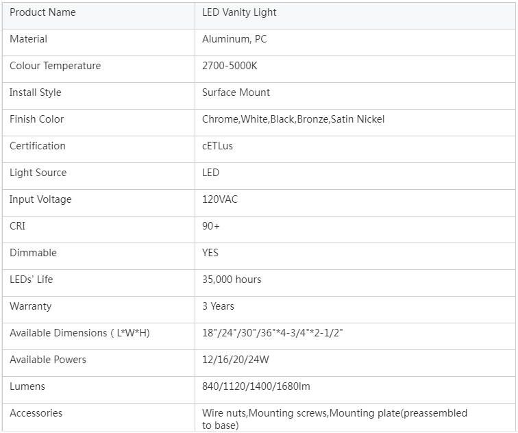Viewport: 518px width, 433px height.
Task: Select the 840/1120/1400/1680lm lumens value
Action: point(256,386)
